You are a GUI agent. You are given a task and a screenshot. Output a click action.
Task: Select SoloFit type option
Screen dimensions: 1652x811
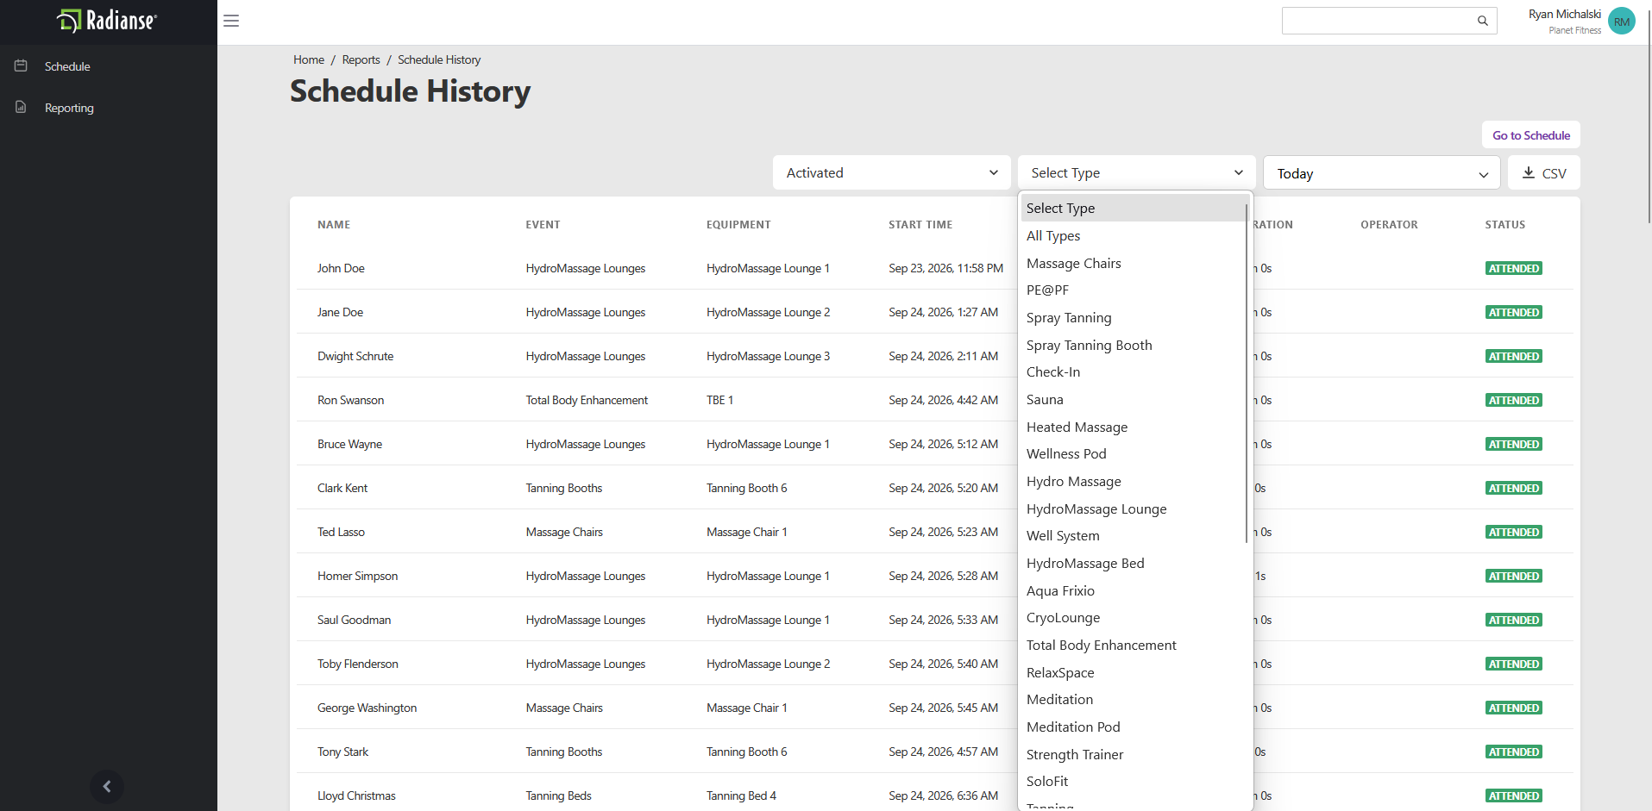(x=1134, y=782)
